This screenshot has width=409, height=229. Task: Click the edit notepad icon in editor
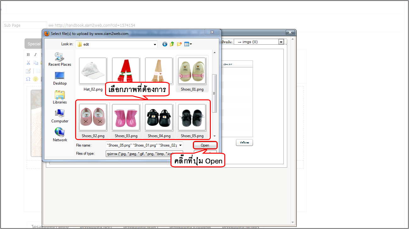[28, 71]
